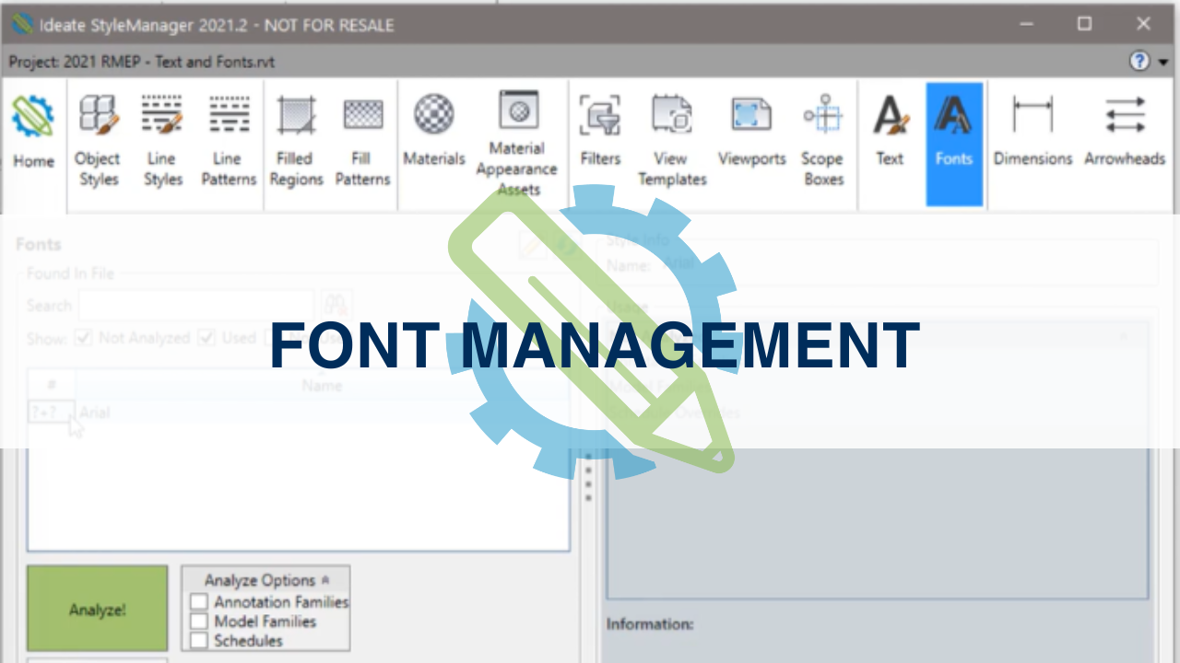The image size is (1180, 663).
Task: Uncheck the Not Analyzed filter
Action: 83,338
